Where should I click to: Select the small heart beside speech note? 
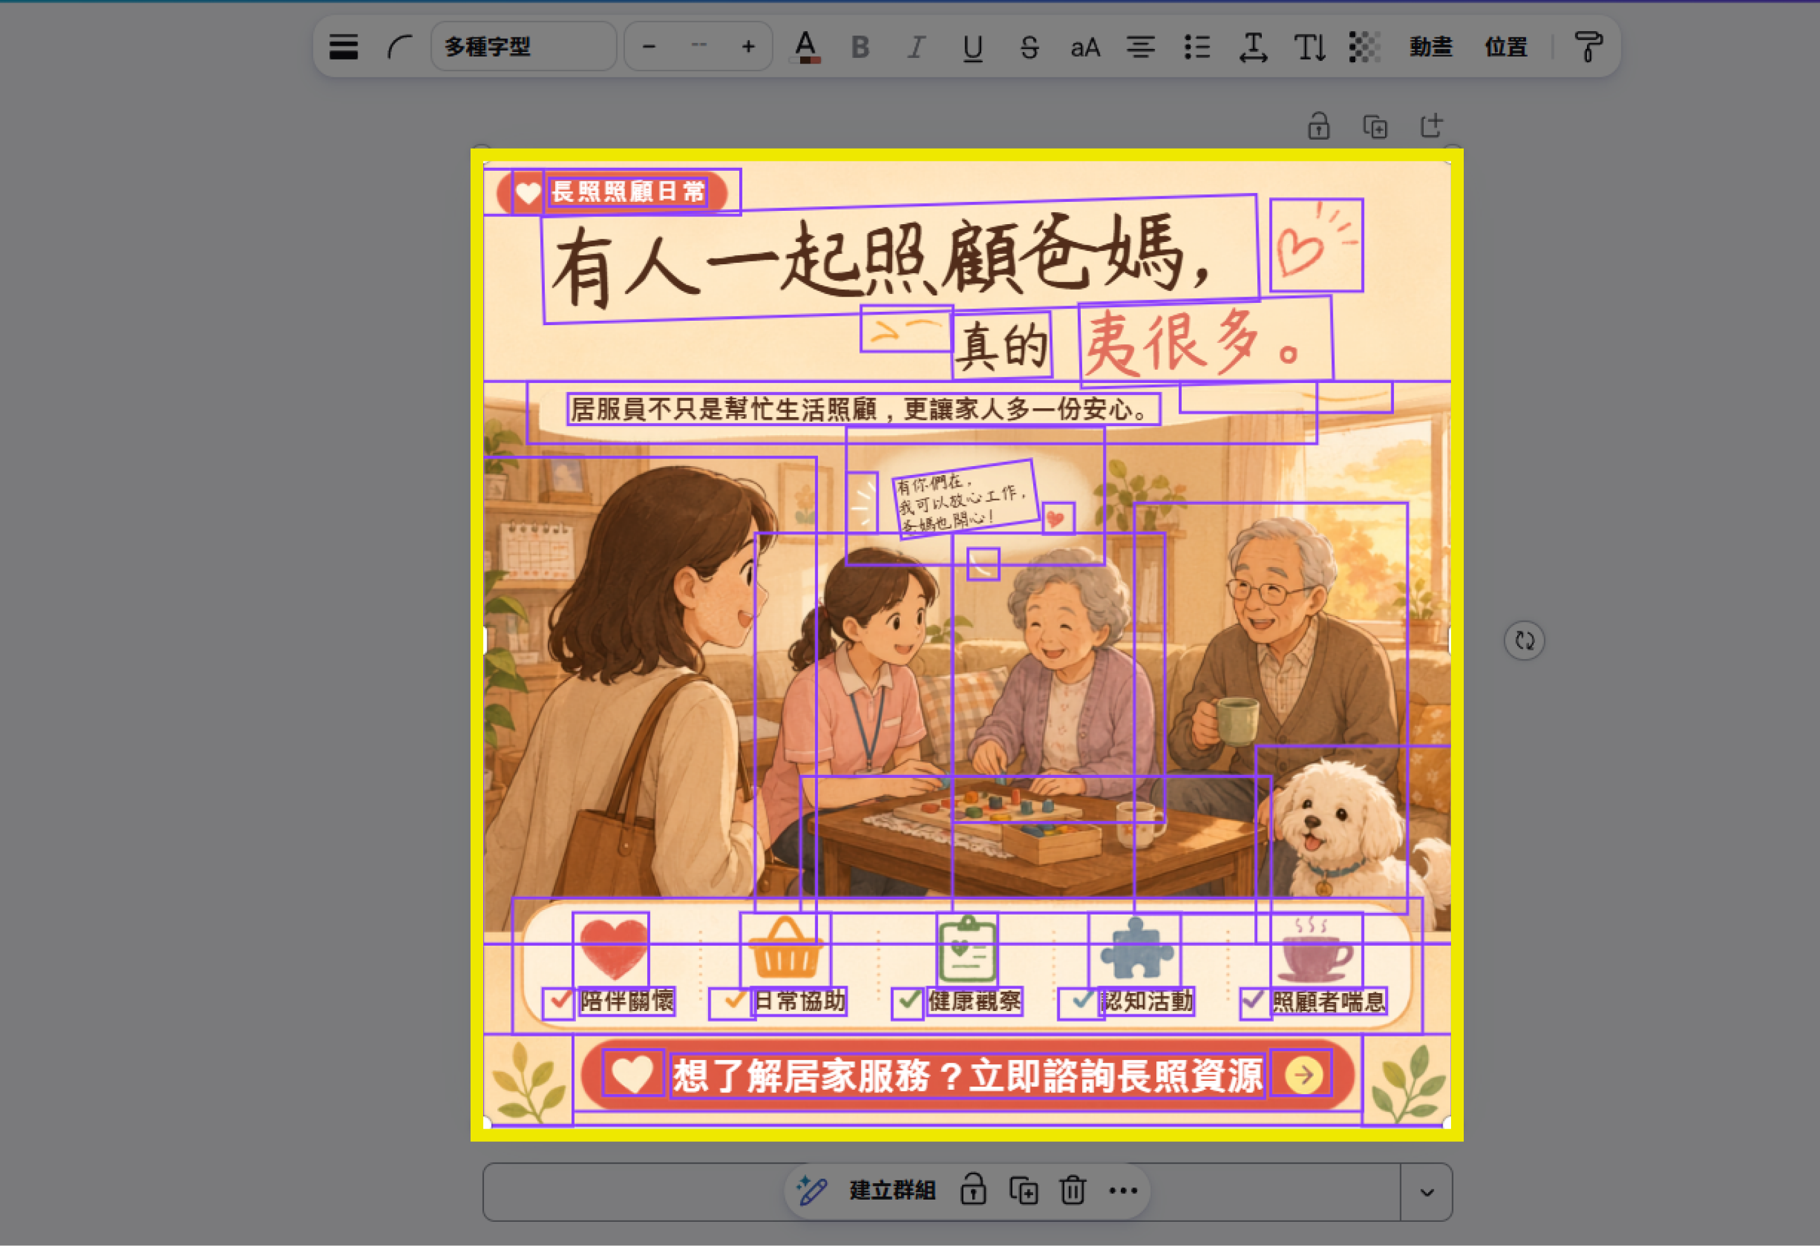pos(1058,518)
